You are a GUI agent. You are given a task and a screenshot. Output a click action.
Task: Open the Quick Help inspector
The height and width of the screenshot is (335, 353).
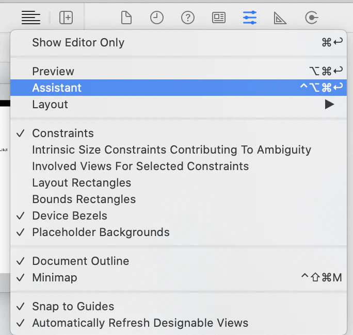point(188,18)
